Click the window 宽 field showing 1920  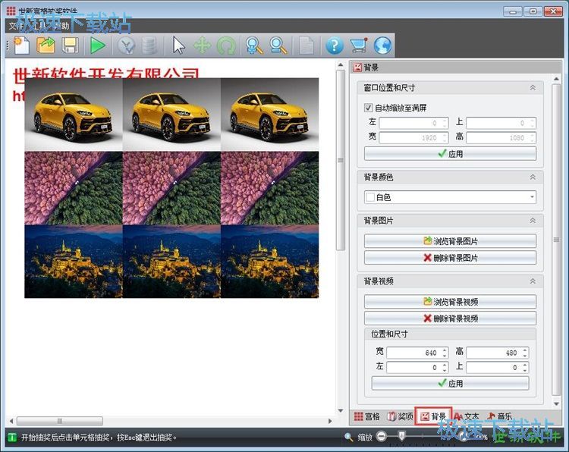(x=413, y=138)
